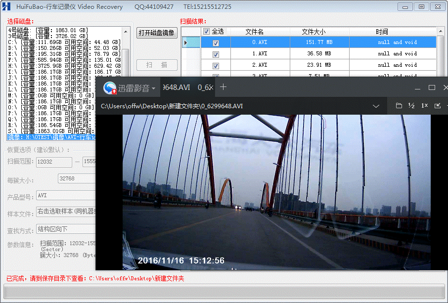Click the 36.58 MB size cell
This screenshot has height=303, width=448.
point(319,54)
